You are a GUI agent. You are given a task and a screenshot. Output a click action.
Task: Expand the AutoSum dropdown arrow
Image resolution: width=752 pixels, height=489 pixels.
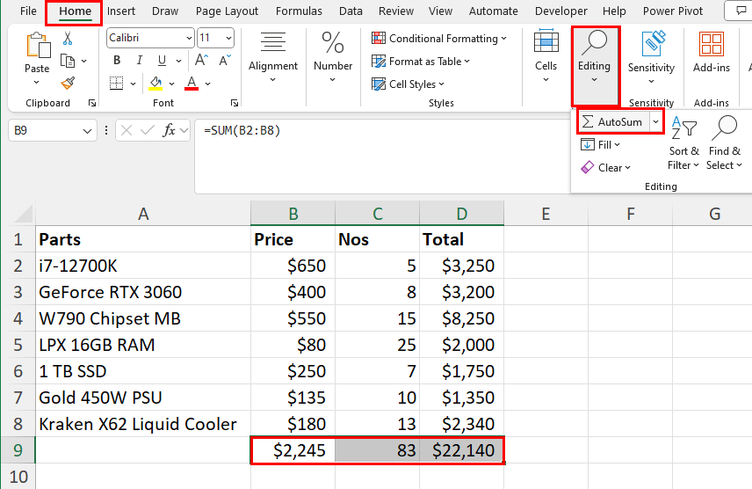tap(655, 122)
